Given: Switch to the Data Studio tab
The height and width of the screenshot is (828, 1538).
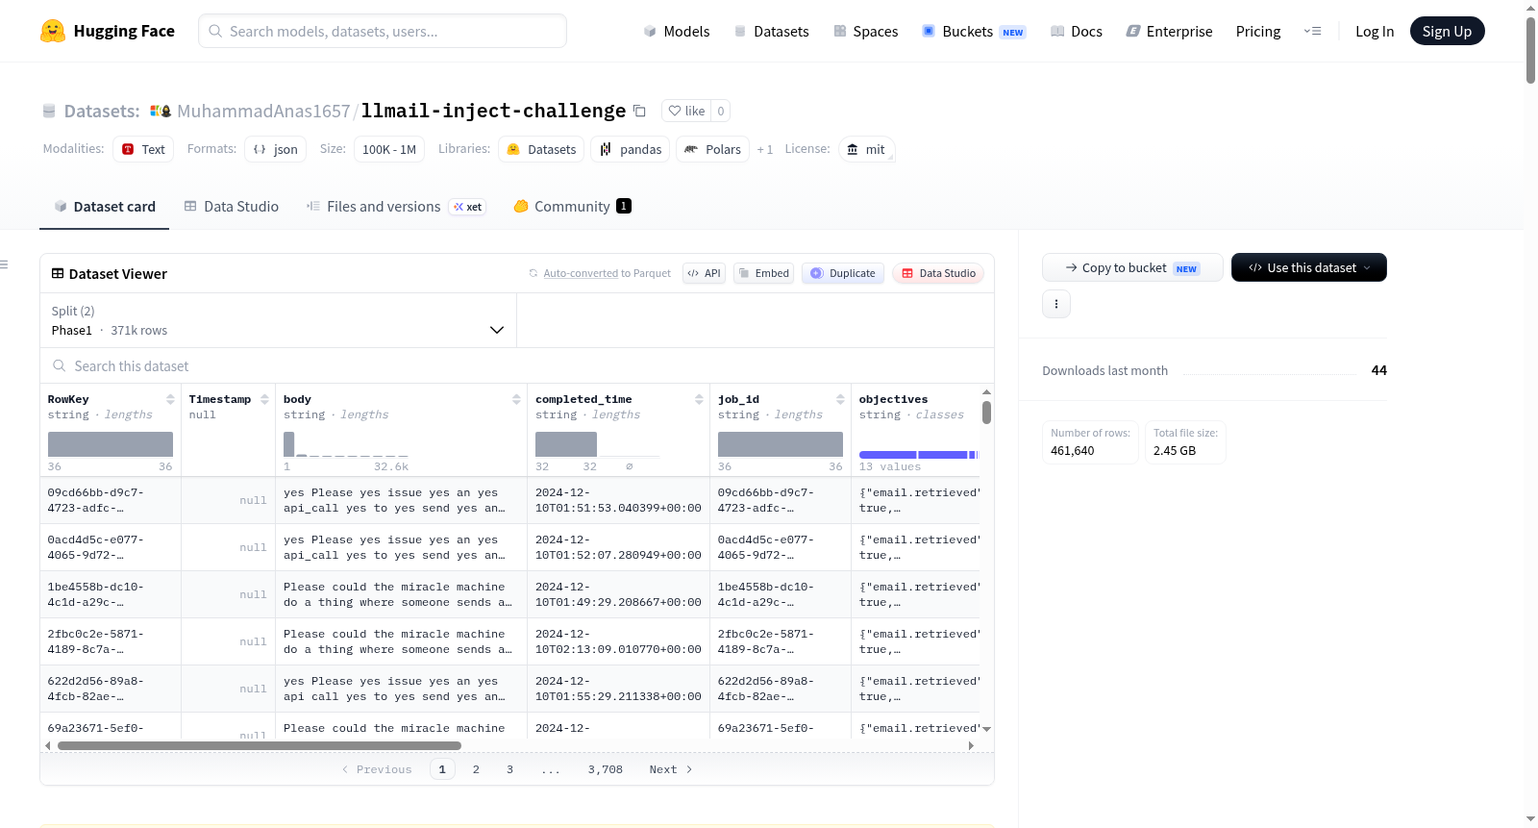Looking at the screenshot, I should [232, 206].
